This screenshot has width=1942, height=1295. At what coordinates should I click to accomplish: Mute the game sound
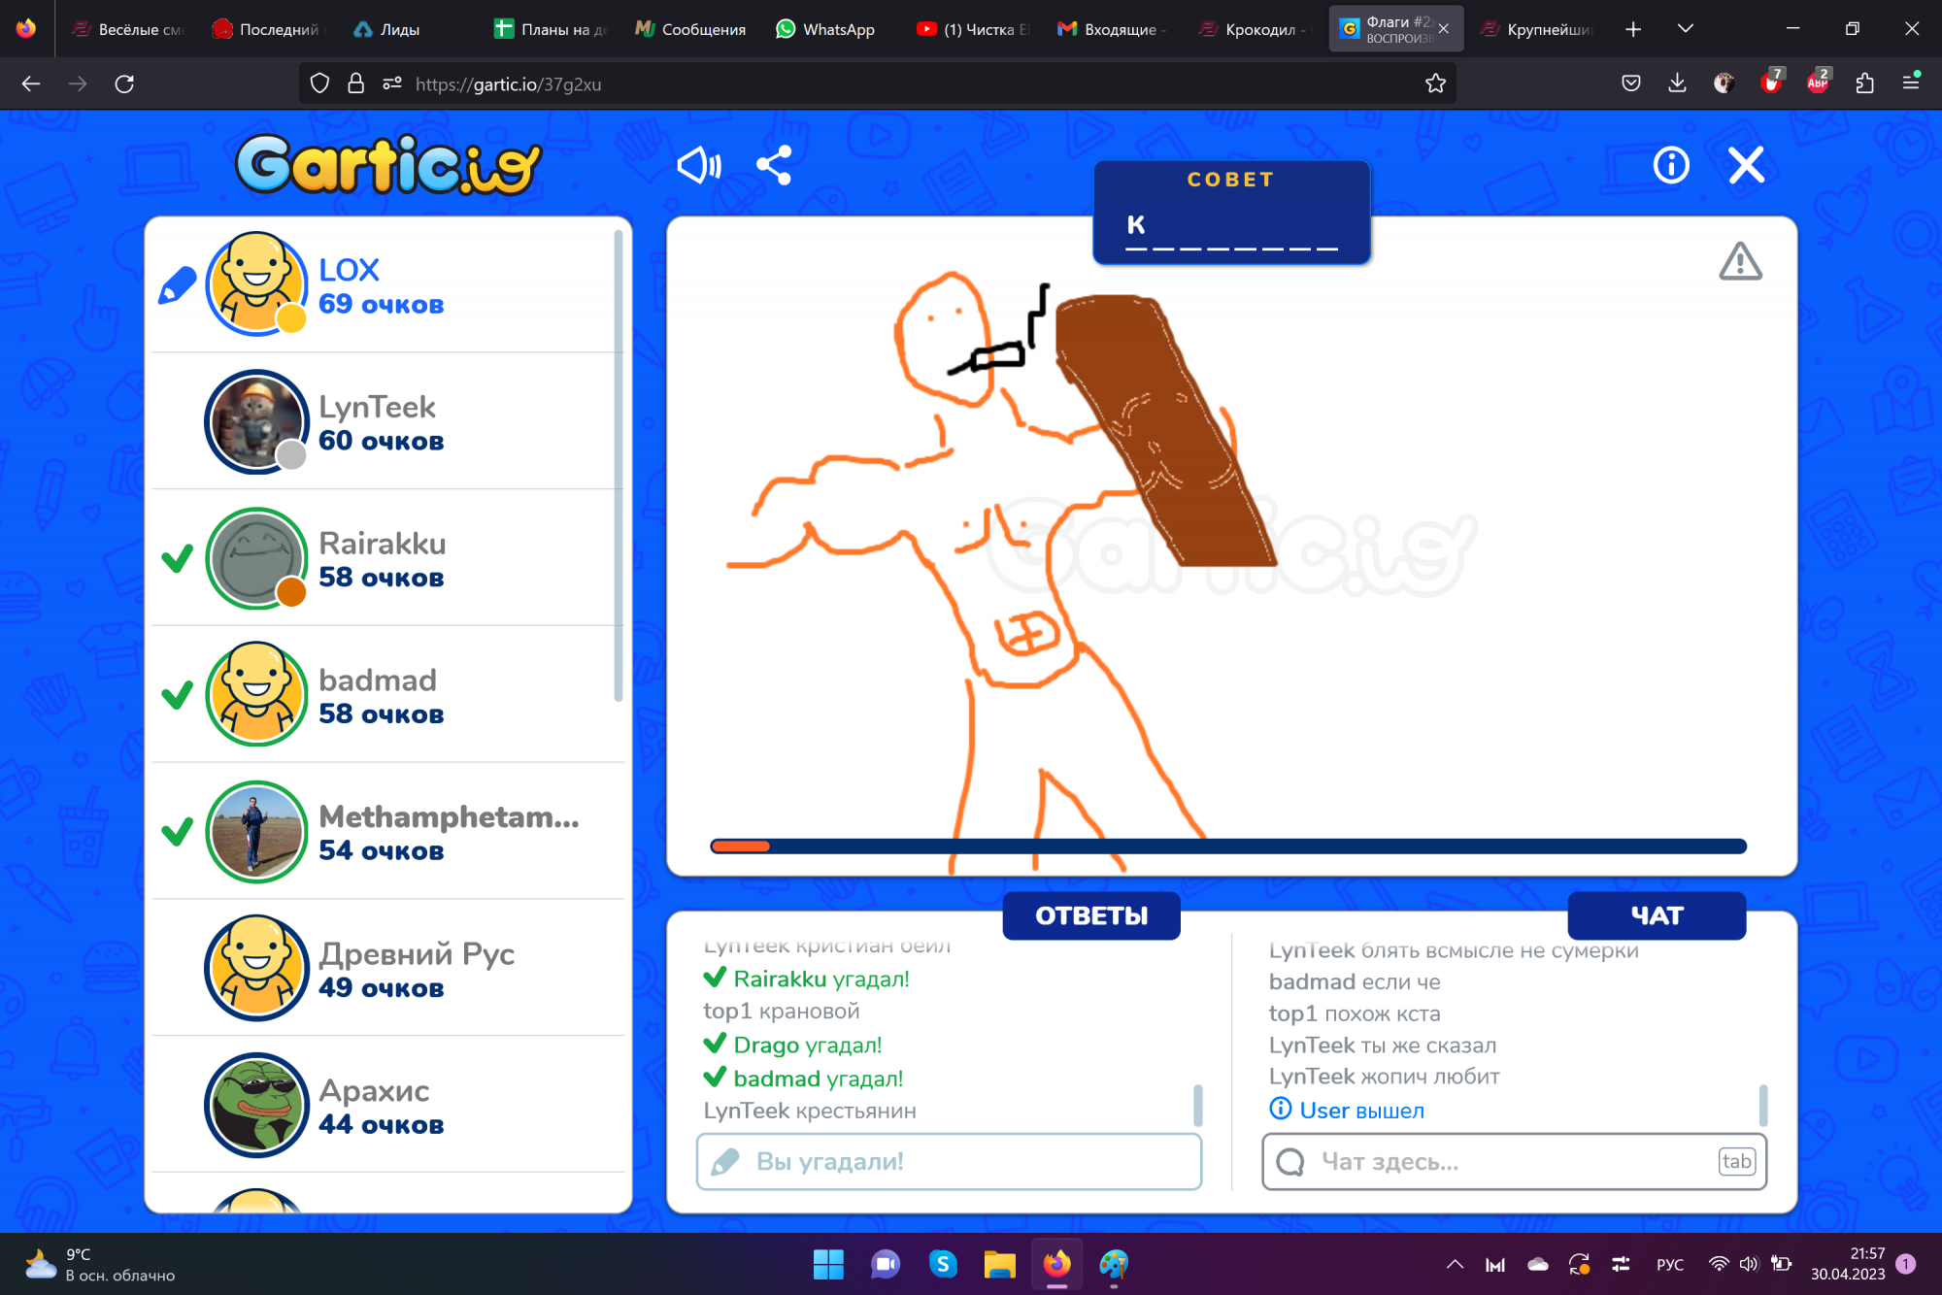[x=699, y=165]
